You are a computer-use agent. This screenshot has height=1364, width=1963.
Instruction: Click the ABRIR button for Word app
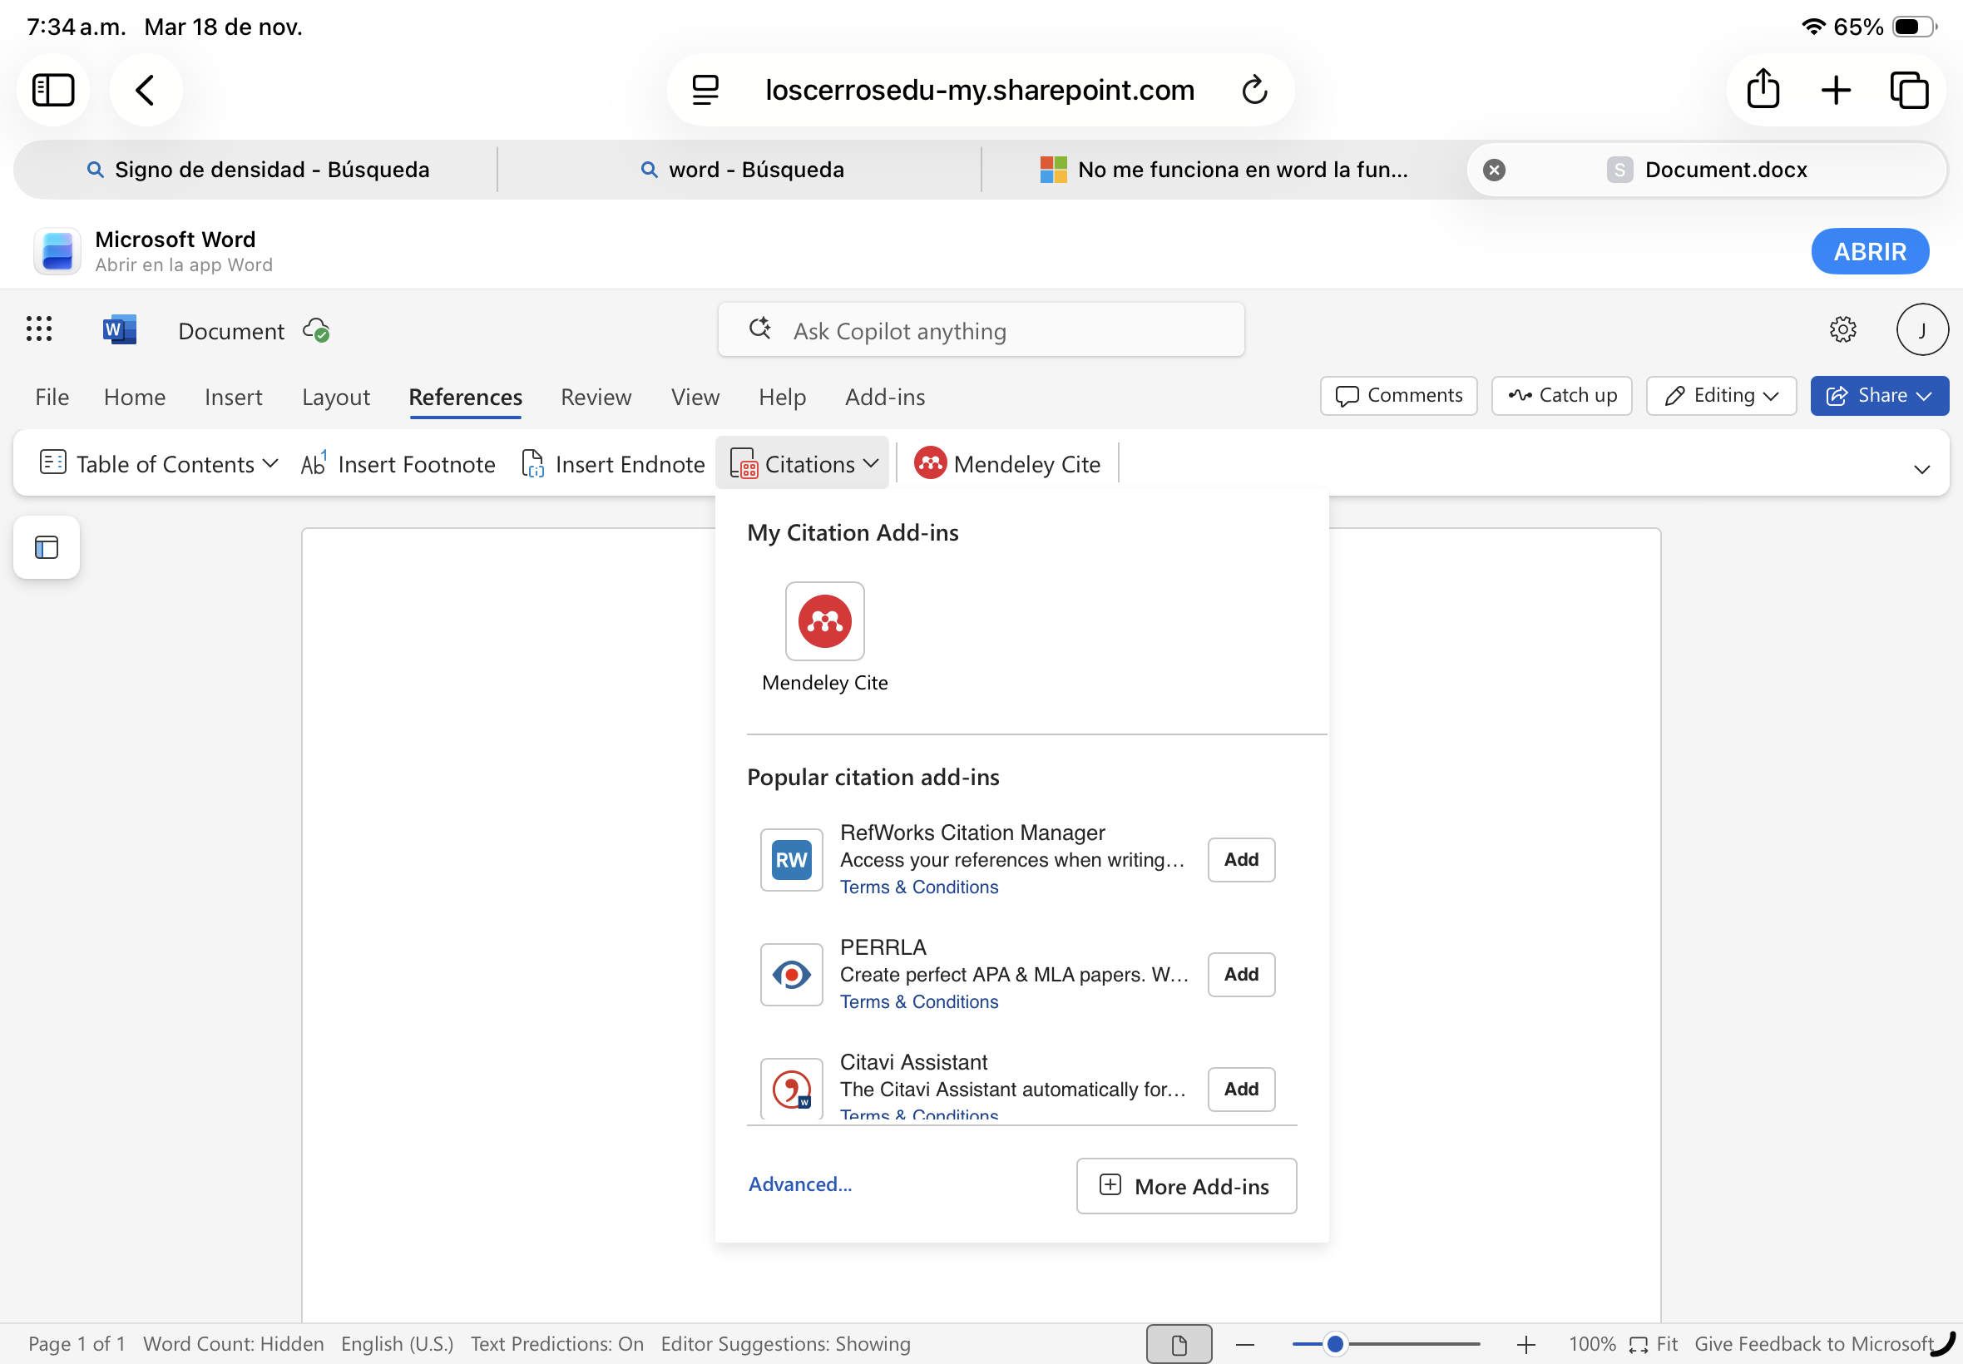(1870, 251)
